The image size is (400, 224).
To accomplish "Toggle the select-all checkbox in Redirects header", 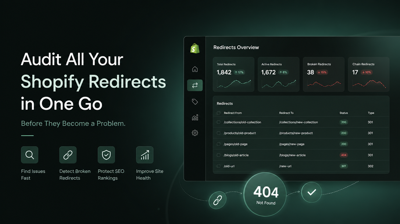I will point(218,113).
